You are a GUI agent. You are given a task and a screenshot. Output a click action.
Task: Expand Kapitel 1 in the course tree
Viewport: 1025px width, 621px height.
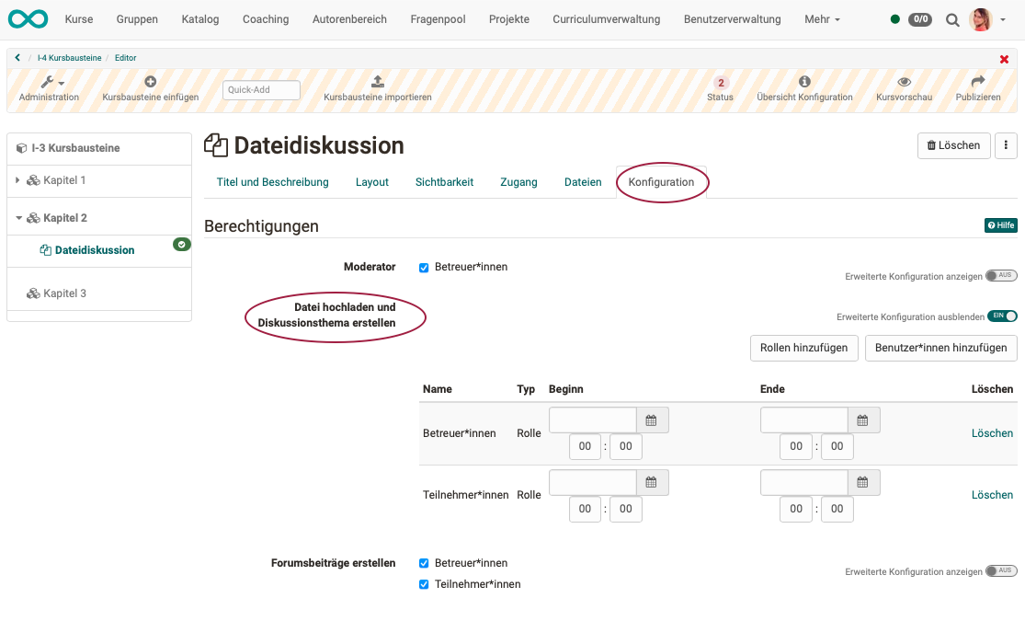pos(16,181)
